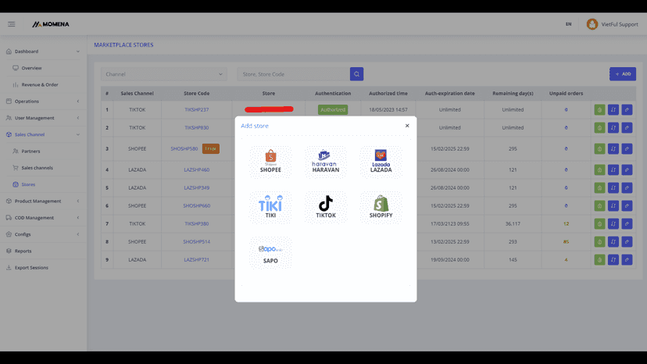Click edit pencil icon for LAZSHP721 row

click(x=627, y=259)
